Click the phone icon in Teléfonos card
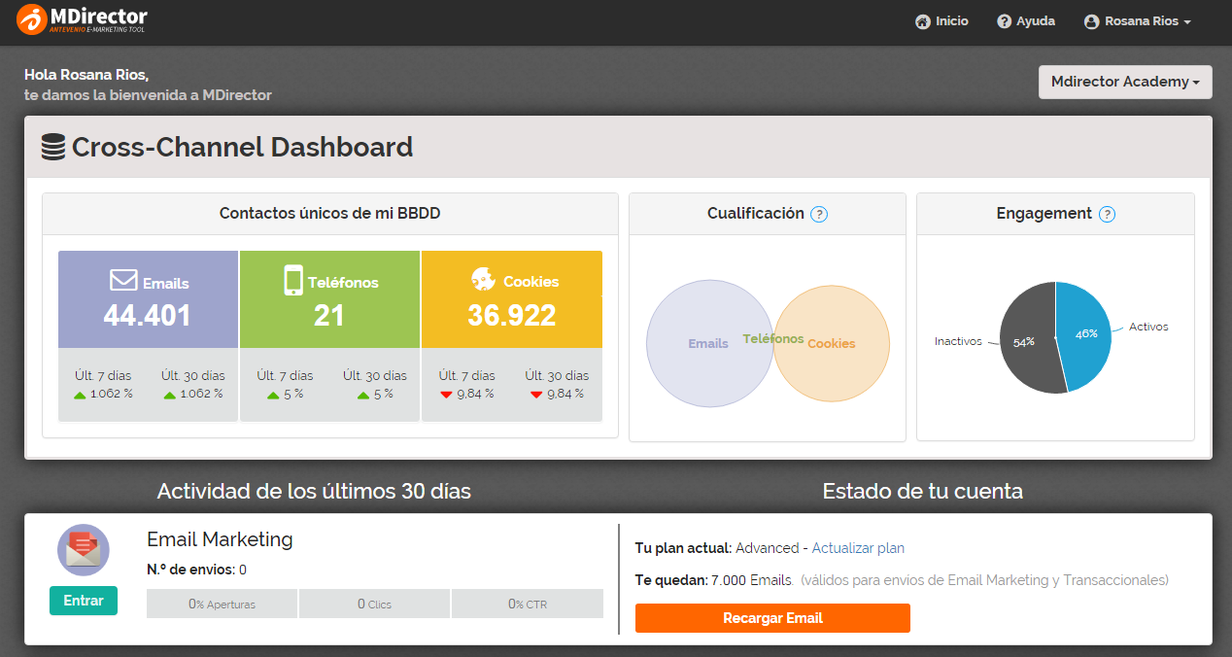 click(293, 280)
